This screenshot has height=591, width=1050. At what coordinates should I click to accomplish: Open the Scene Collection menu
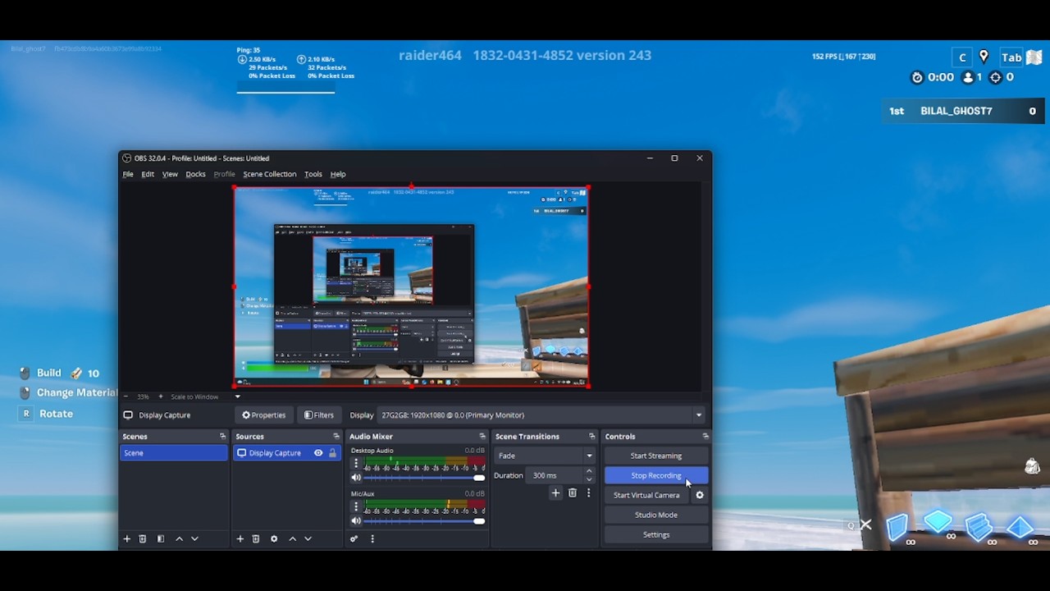point(270,174)
